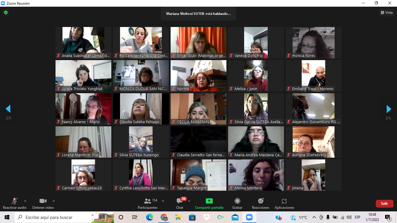This screenshot has width=397, height=223.
Task: Expand video options arrow beside camera
Action: tap(53, 201)
